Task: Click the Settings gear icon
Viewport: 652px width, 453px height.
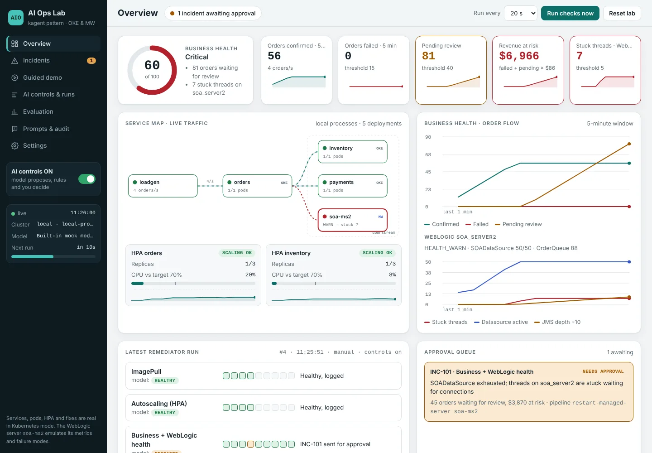Action: click(x=15, y=146)
